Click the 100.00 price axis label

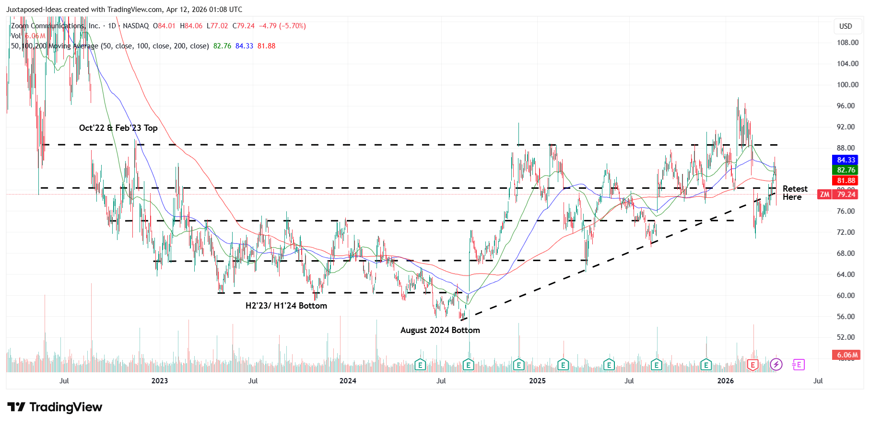click(847, 85)
